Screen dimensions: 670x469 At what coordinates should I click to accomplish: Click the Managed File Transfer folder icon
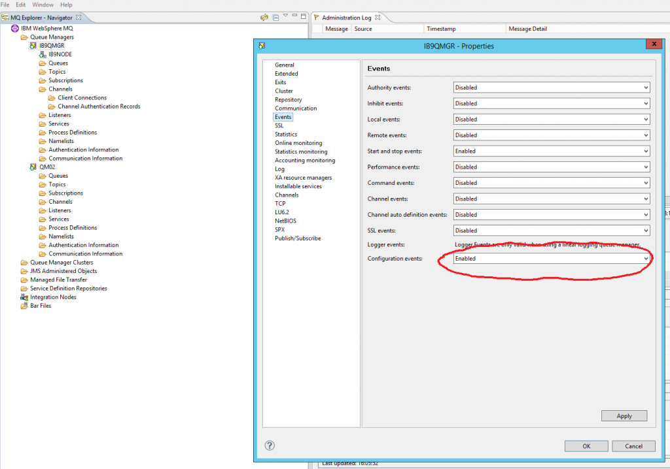click(x=24, y=280)
